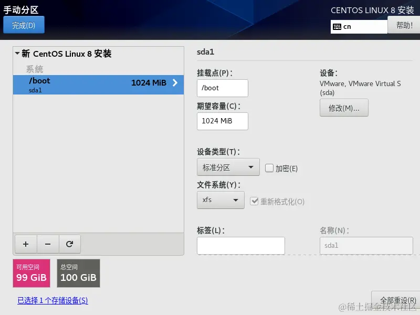This screenshot has height=315, width=420.
Task: Remove the selected partition with the minus icon
Action: click(48, 244)
